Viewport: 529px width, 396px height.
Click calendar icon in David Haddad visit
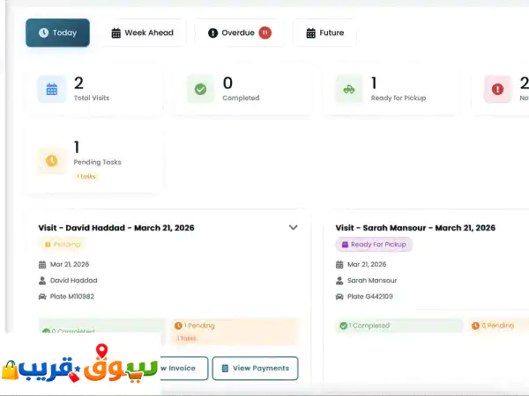click(x=42, y=265)
